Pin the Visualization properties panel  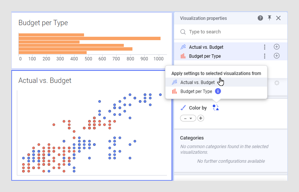269,18
